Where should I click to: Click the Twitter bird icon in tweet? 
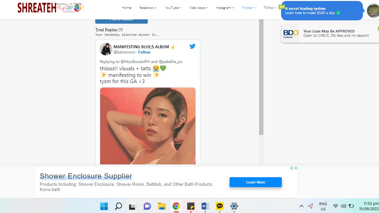point(192,46)
